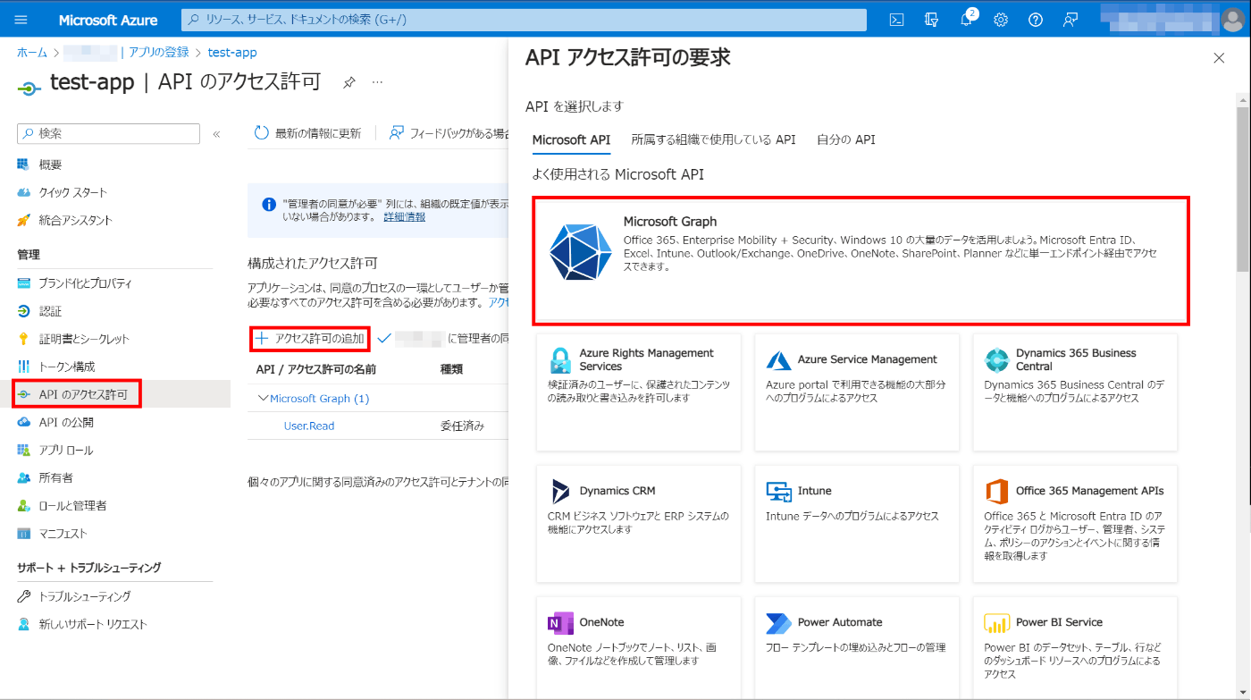This screenshot has height=700, width=1251.
Task: Open the more options ellipsis beside title
Action: click(x=377, y=82)
